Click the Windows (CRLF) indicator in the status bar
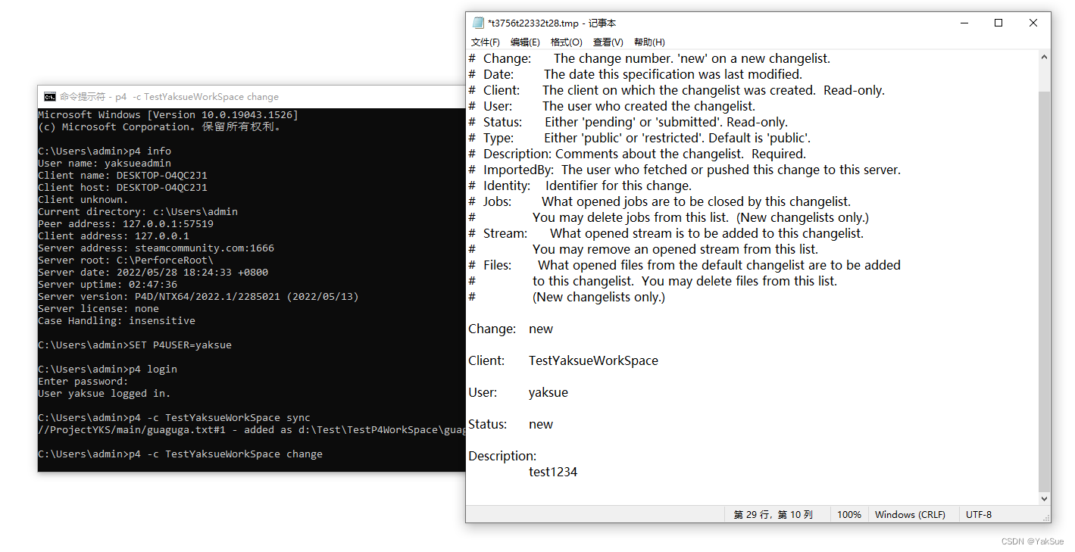The width and height of the screenshot is (1075, 552). [x=910, y=514]
